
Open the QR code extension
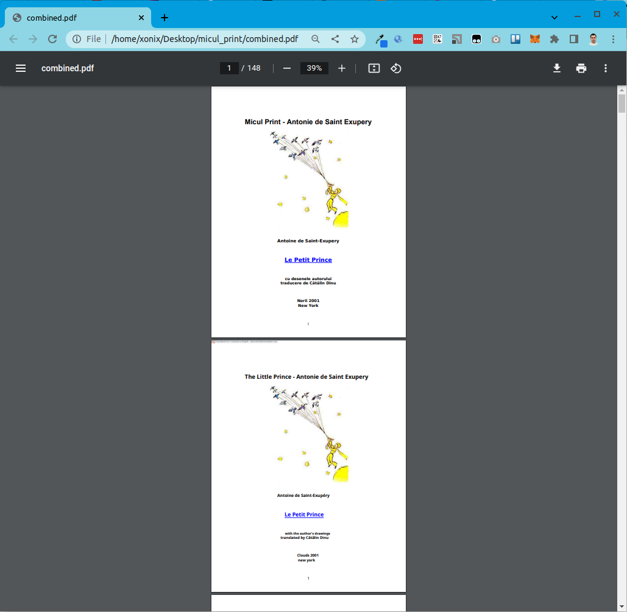tap(437, 39)
